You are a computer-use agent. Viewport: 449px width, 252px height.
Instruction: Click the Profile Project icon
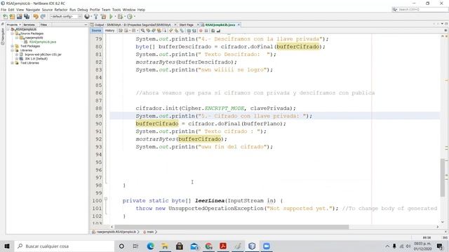click(130, 17)
